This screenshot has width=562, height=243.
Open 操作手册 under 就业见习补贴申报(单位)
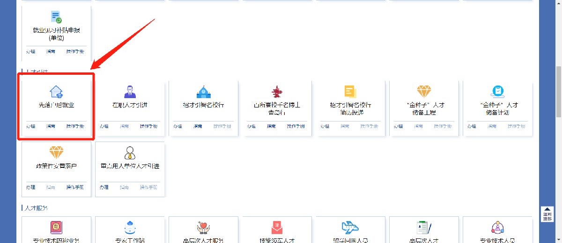(x=75, y=51)
